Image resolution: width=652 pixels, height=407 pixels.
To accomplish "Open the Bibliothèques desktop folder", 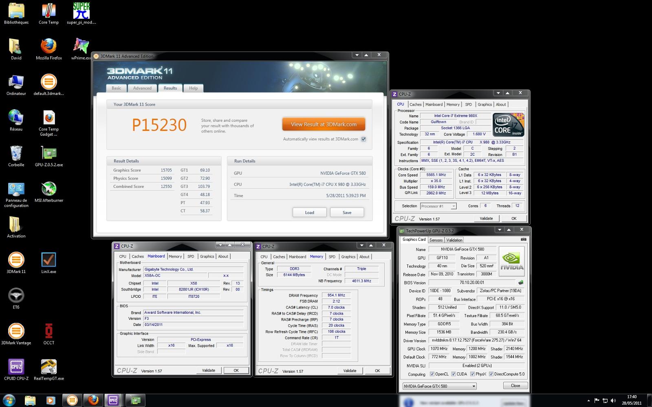I will click(16, 14).
